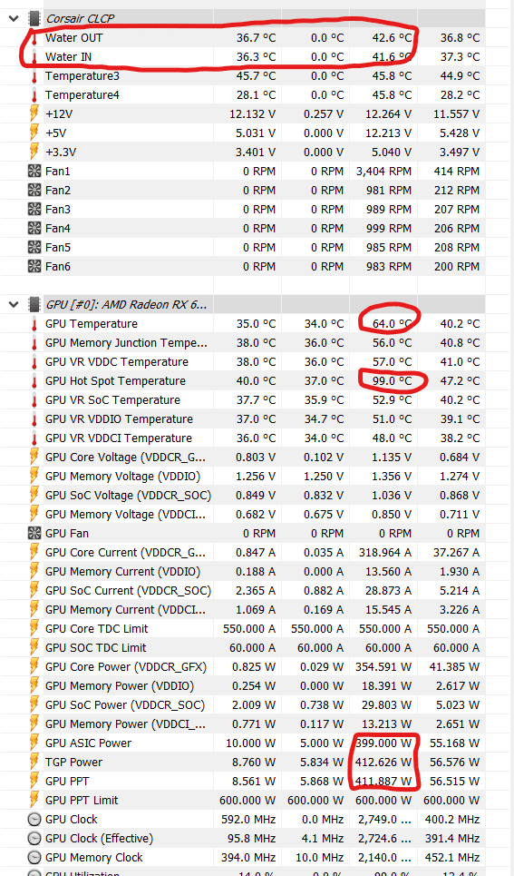Select the Water IN sensor label
Screen dimensions: 514x876
(69, 57)
